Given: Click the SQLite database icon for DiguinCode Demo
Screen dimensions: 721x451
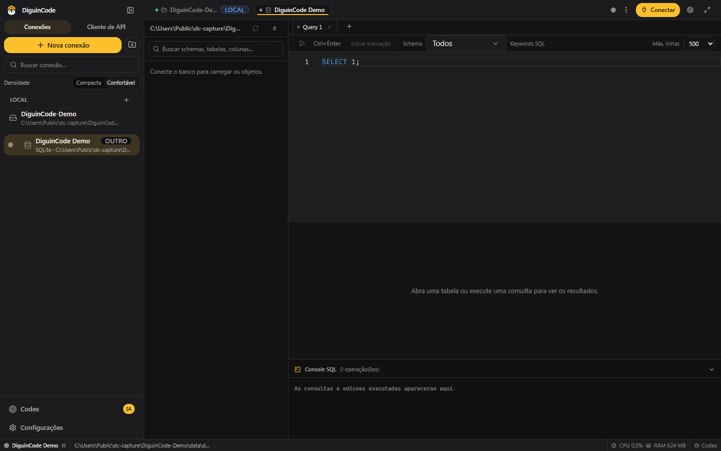Looking at the screenshot, I should pyautogui.click(x=28, y=145).
